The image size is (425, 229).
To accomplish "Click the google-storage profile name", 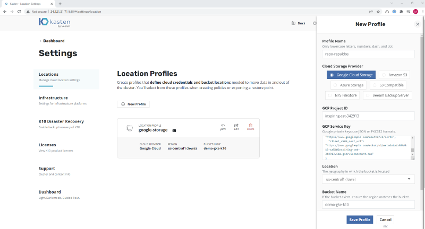I will pyautogui.click(x=153, y=130).
